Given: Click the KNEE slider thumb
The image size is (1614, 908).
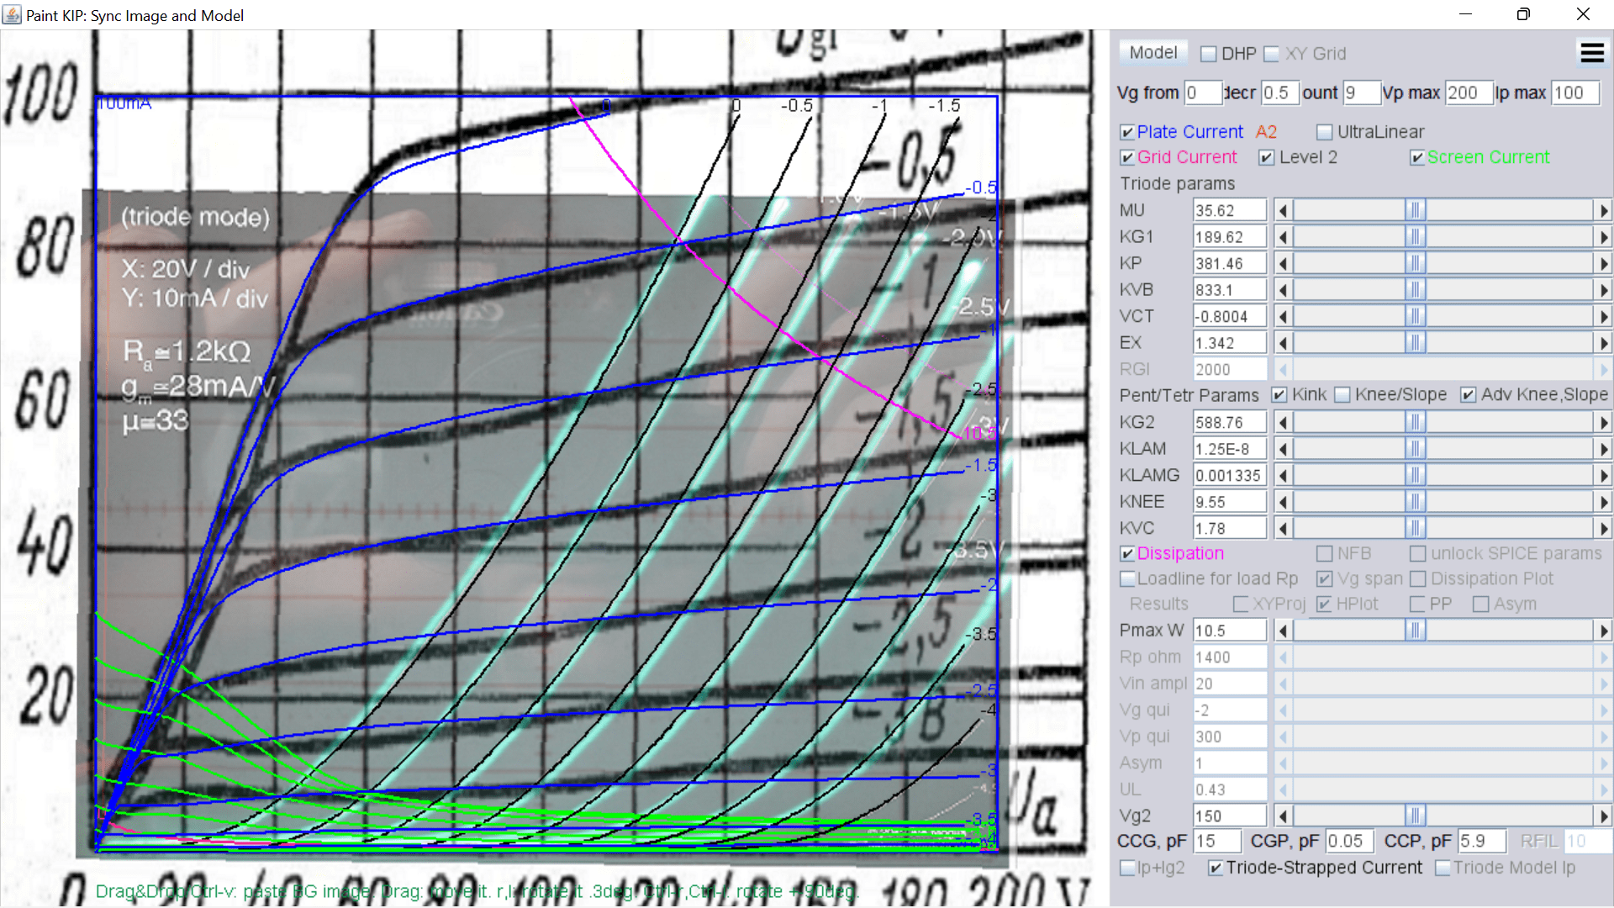Looking at the screenshot, I should coord(1416,502).
